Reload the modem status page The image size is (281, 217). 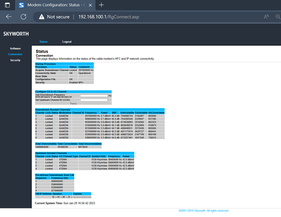click(x=24, y=17)
